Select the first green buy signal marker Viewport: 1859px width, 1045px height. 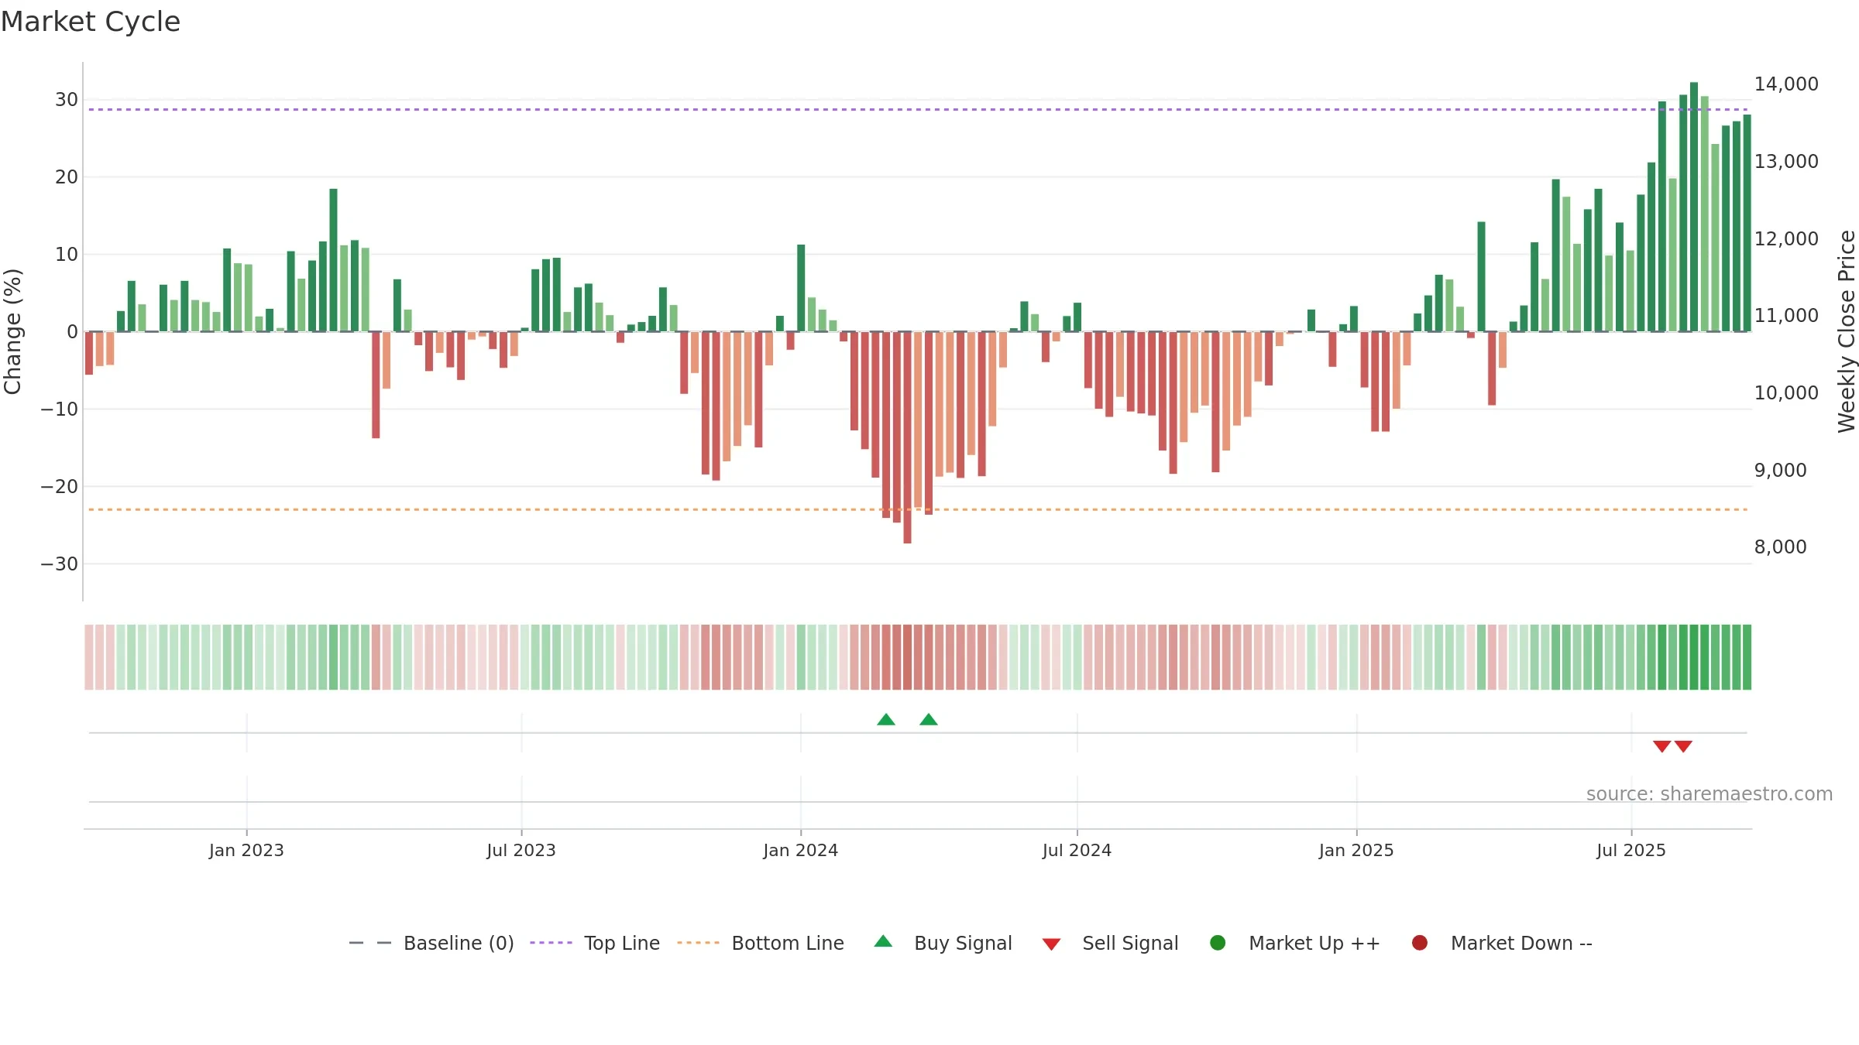coord(886,720)
